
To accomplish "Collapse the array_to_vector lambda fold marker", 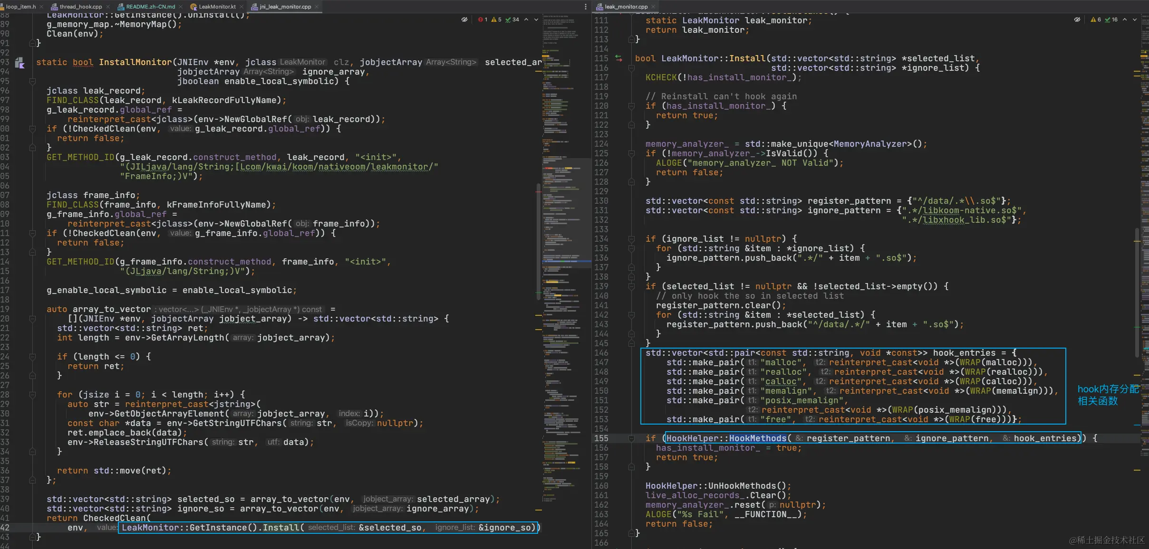I will click(32, 319).
